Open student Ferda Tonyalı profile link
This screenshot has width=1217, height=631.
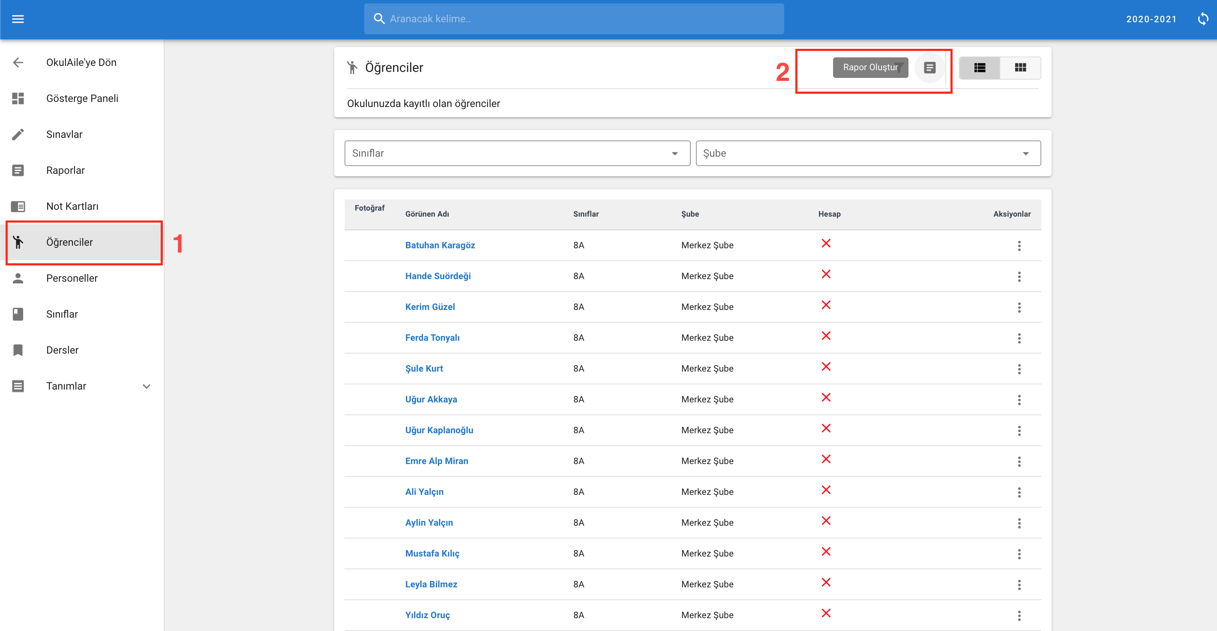tap(432, 338)
